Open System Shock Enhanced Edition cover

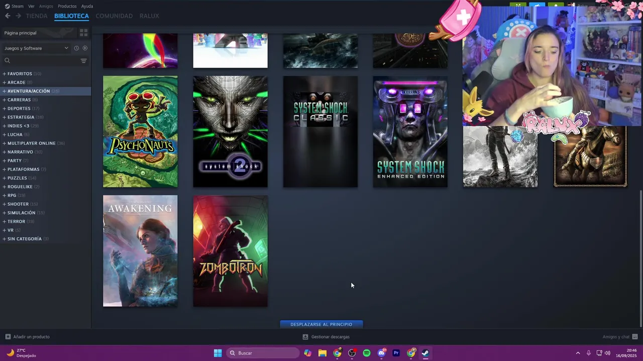click(x=410, y=131)
